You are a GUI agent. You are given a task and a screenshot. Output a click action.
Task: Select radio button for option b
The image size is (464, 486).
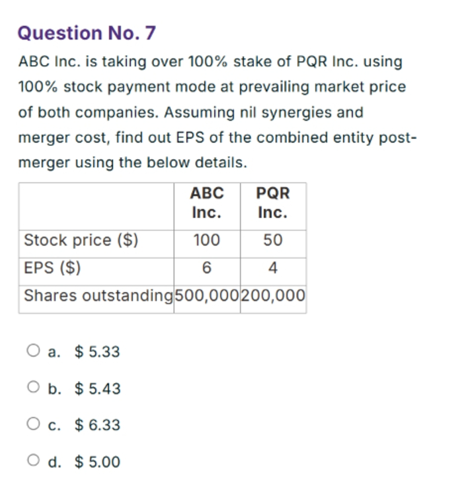click(33, 387)
